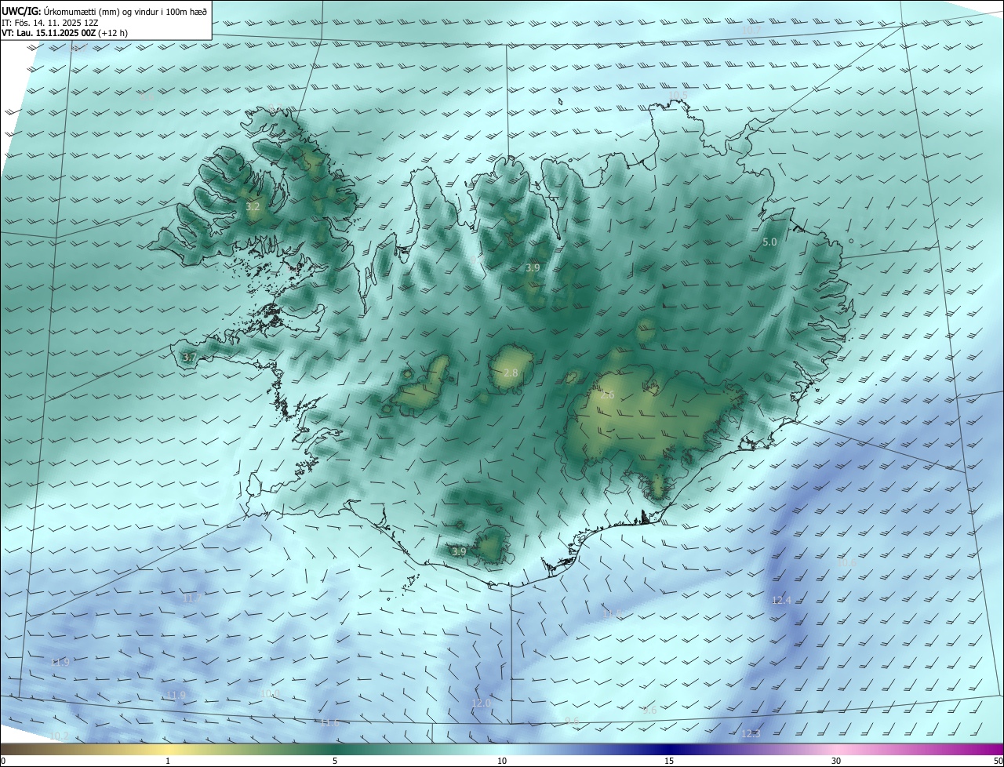Image resolution: width=1004 pixels, height=767 pixels.
Task: Select the valid time line 'VT: Lau. 15.11.2025 00Z (+12 h)'
Action: pyautogui.click(x=66, y=34)
